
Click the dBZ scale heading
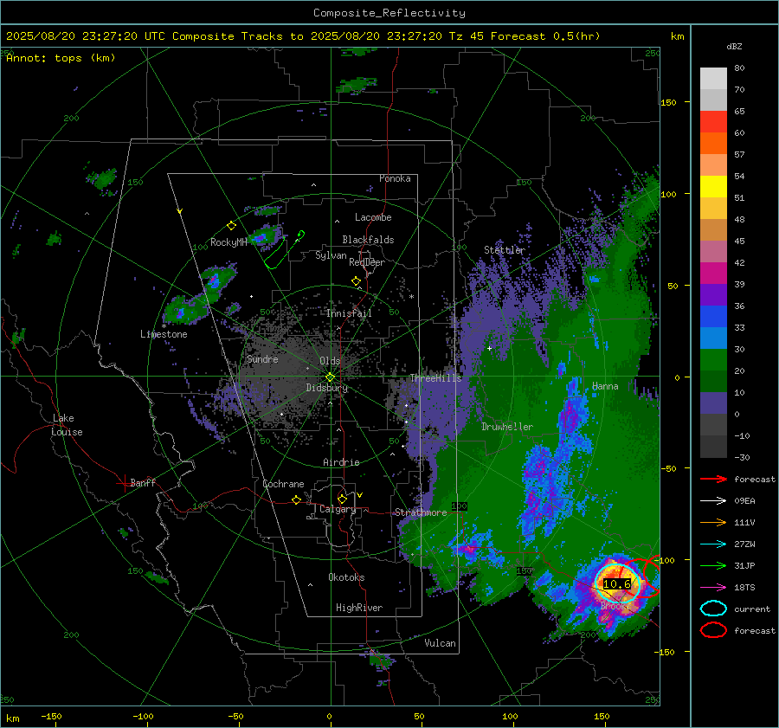point(734,46)
